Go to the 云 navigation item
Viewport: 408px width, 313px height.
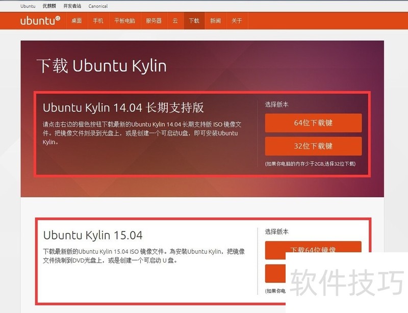coord(175,21)
